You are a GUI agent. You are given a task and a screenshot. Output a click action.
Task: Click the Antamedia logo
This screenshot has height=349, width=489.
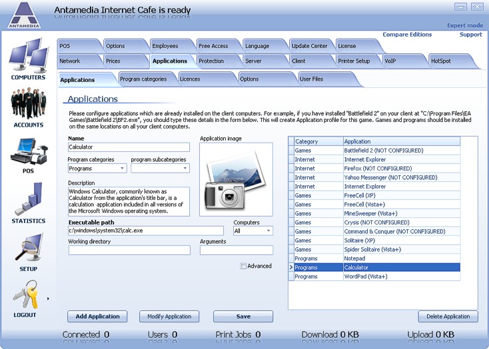click(25, 15)
